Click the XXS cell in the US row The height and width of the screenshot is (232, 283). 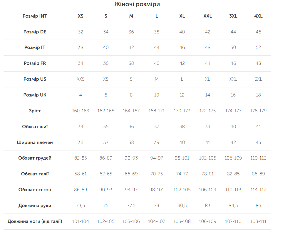81,79
